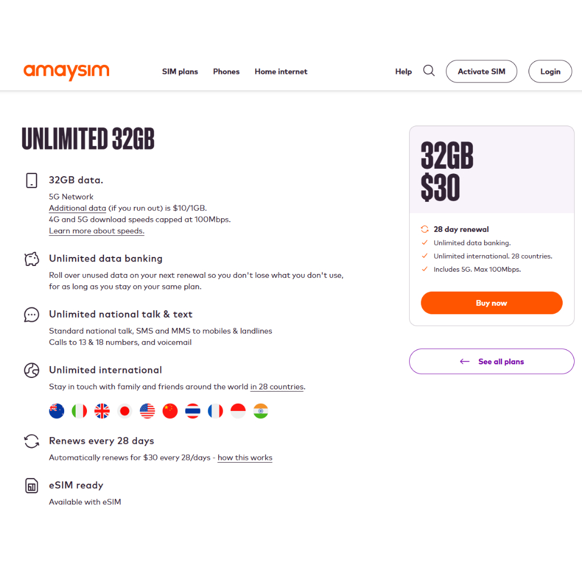Click the orange Buy now button
The width and height of the screenshot is (582, 582).
[x=492, y=303]
